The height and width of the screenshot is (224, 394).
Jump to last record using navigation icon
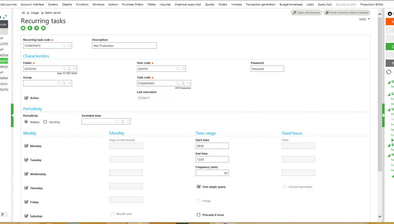pyautogui.click(x=43, y=28)
